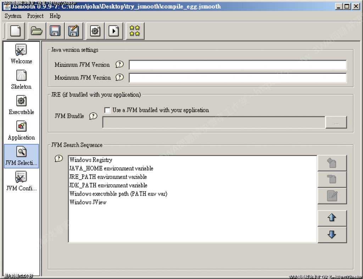363x279 pixels.
Task: Click the New project toolbar icon
Action: pyautogui.click(x=16, y=31)
